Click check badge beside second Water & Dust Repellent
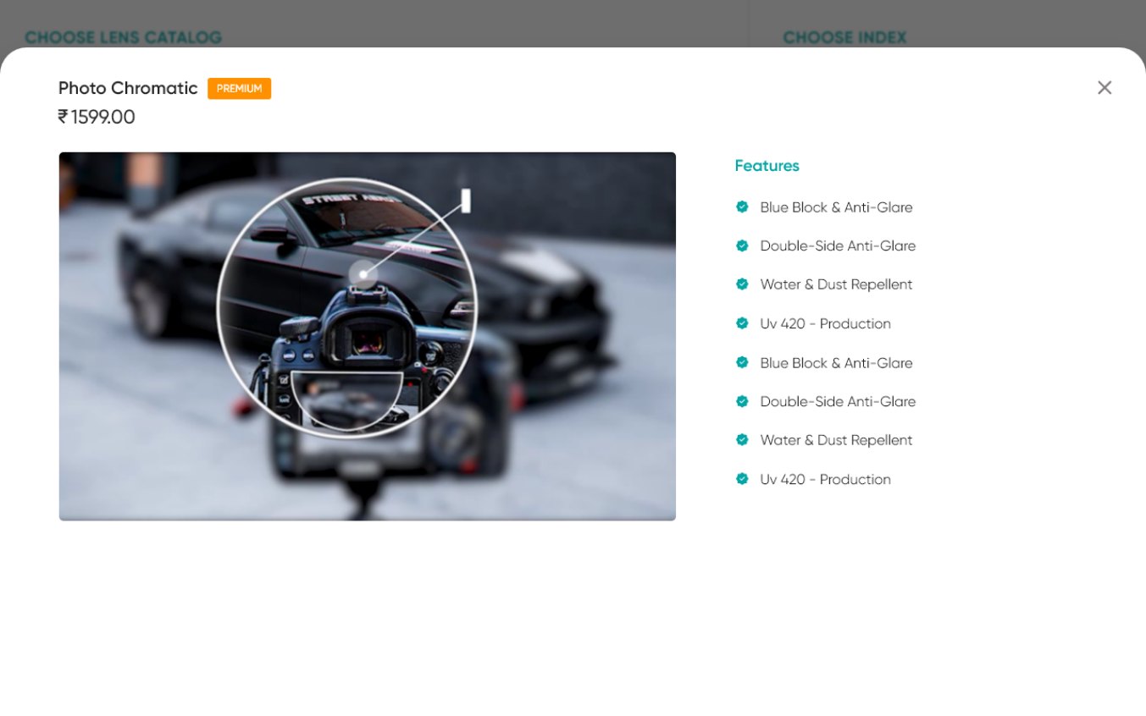This screenshot has width=1146, height=716. 742,440
